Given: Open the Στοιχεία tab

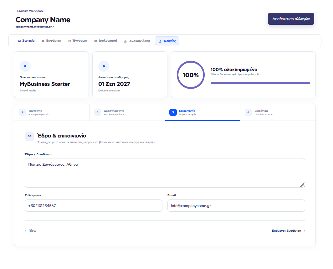Looking at the screenshot, I should pos(26,41).
